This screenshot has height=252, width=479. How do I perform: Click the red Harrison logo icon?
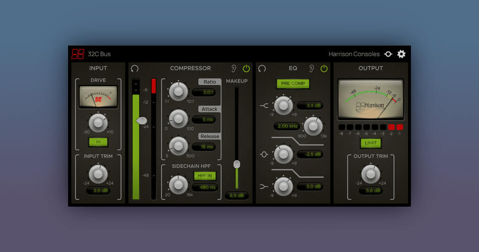[78, 54]
